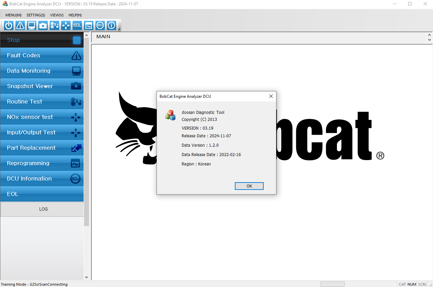Click the status bar progress indicator
The image size is (433, 287).
[333, 284]
